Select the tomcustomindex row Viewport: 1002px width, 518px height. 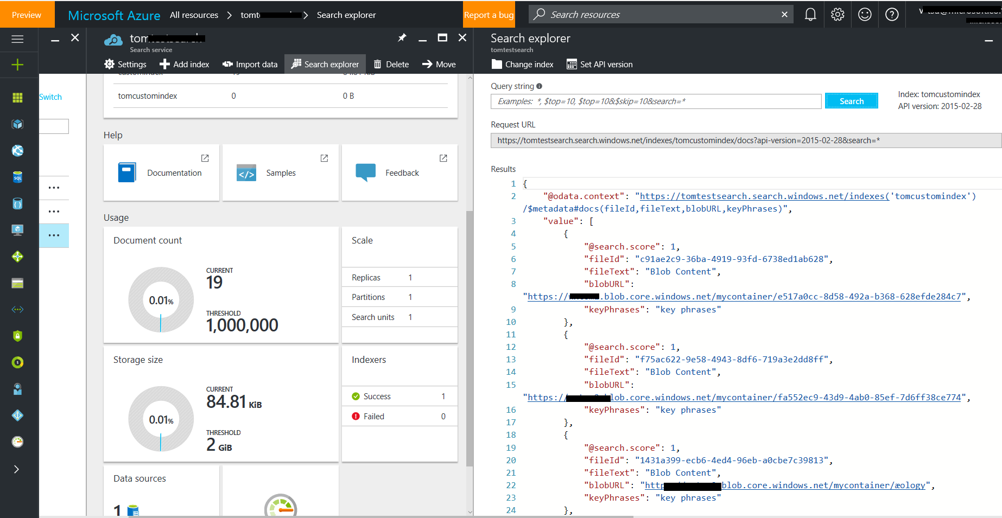tap(281, 96)
